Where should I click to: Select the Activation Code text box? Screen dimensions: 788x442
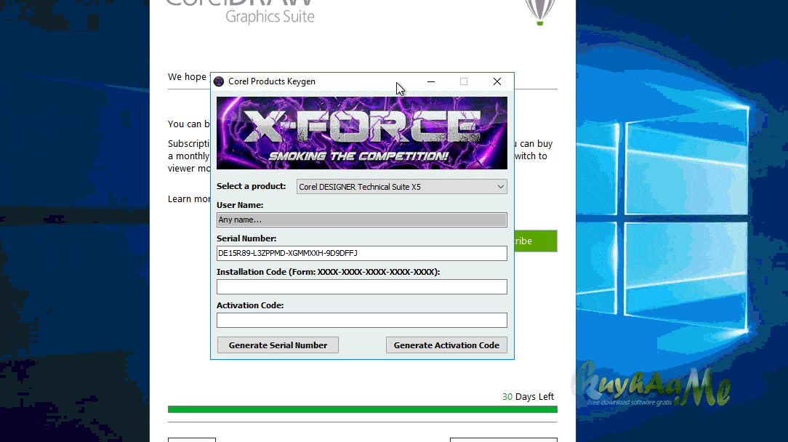click(361, 320)
